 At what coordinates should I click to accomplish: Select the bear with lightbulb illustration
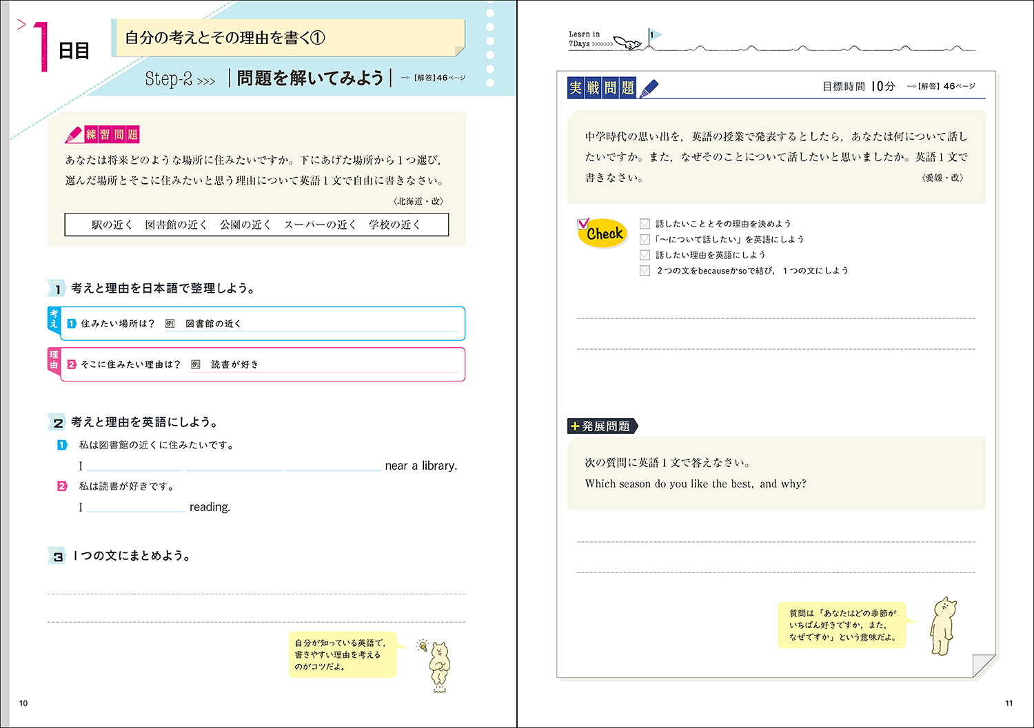point(436,665)
